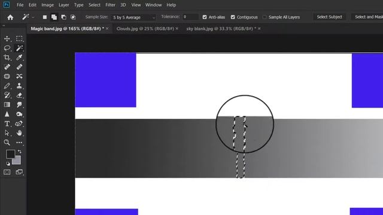Click the Select Subject button

(x=329, y=17)
